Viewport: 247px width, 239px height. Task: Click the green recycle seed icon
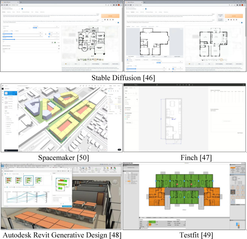point(55,43)
